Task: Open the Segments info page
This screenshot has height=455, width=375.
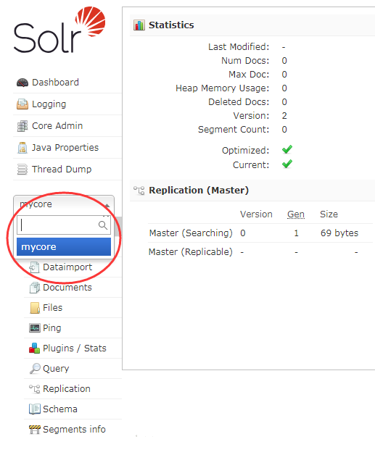Action: click(x=74, y=430)
